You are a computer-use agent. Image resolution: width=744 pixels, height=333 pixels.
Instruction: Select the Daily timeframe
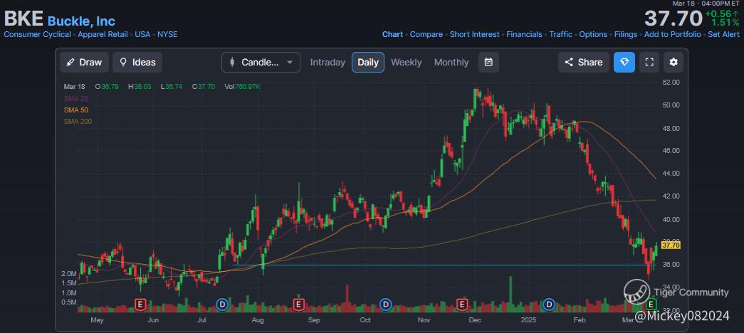click(368, 62)
